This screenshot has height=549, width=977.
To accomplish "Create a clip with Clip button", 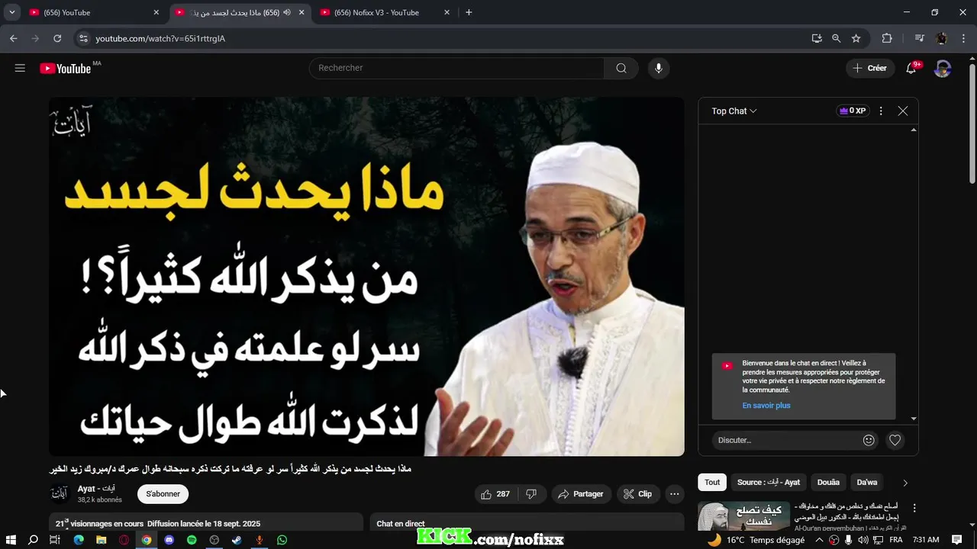I will pos(637,494).
